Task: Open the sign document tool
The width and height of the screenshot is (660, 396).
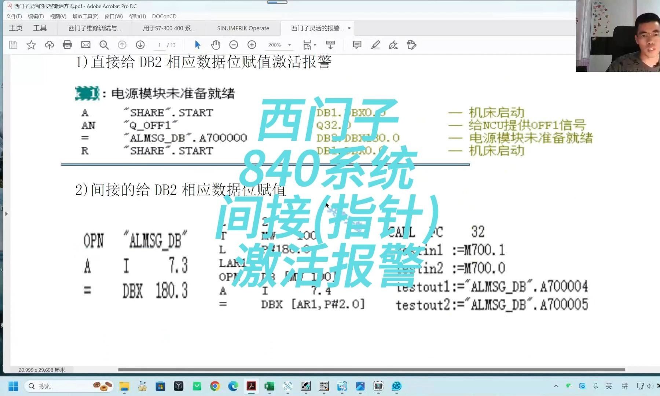Action: pos(393,45)
